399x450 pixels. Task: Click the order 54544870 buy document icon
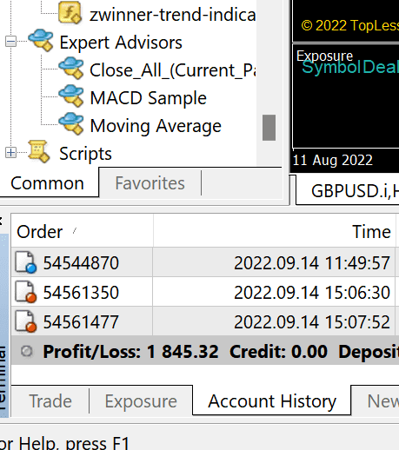[26, 262]
